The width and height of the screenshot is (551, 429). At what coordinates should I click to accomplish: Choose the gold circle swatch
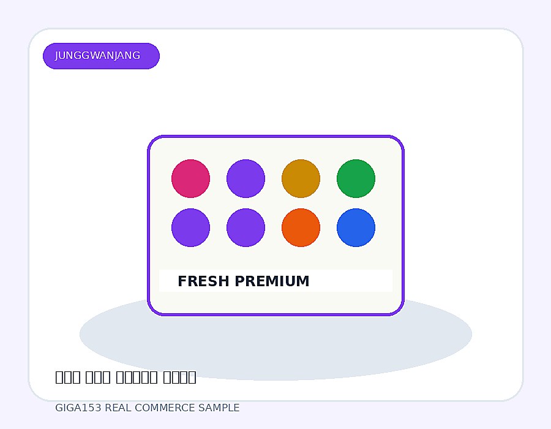pyautogui.click(x=301, y=178)
